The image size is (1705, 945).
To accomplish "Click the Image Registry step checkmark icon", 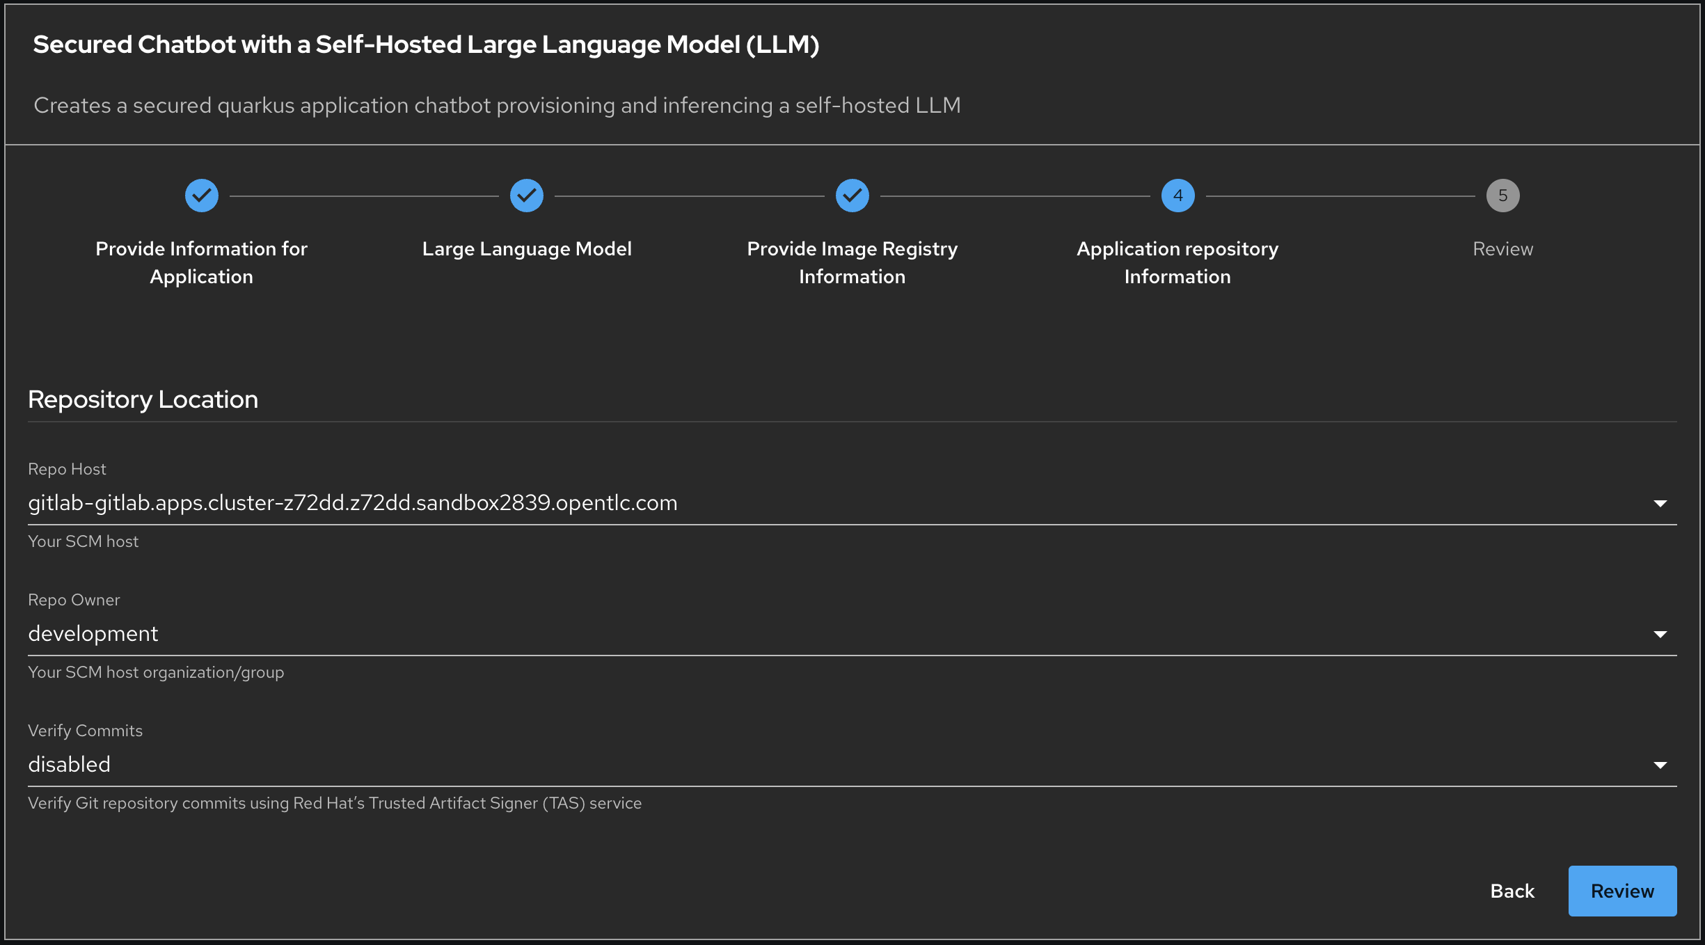I will 852,196.
